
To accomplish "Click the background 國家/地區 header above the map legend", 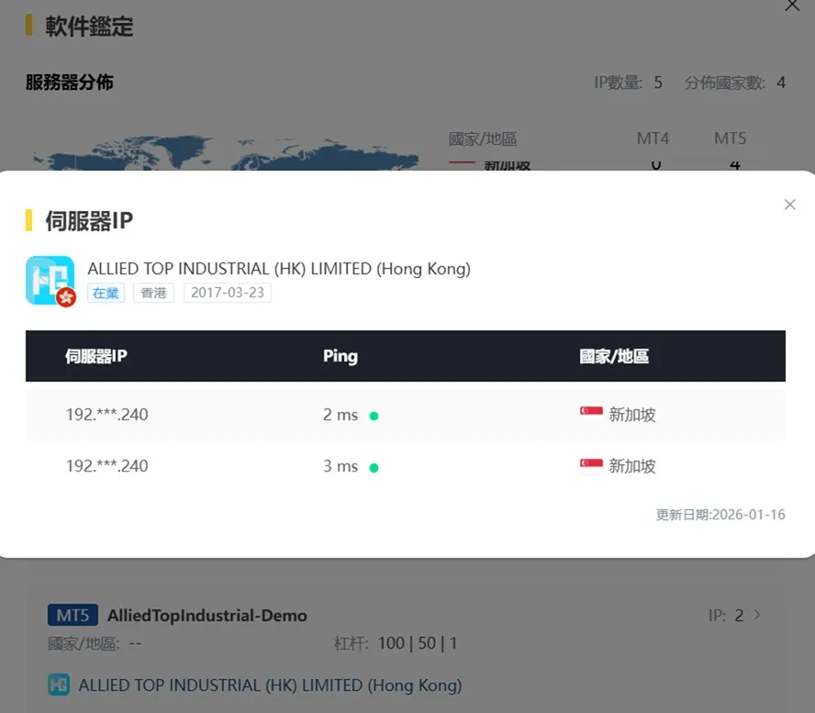I will point(483,139).
